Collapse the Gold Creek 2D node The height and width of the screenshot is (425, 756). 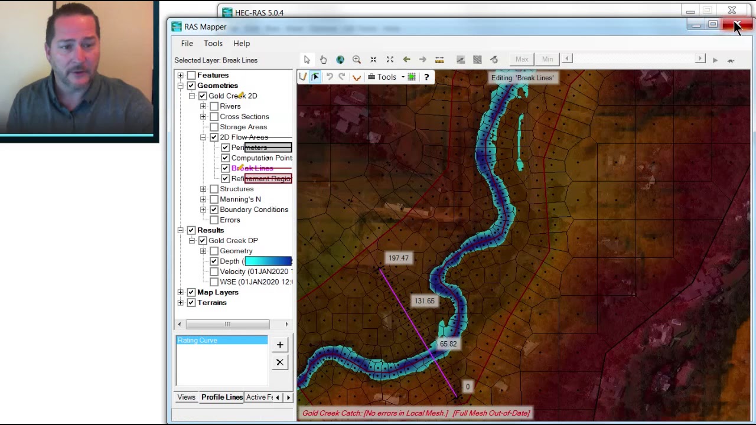point(192,96)
